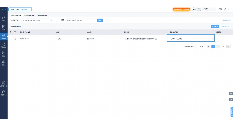The image size is (233, 126).
Task: Open the piggy bank inventory icon
Action: 4,44
